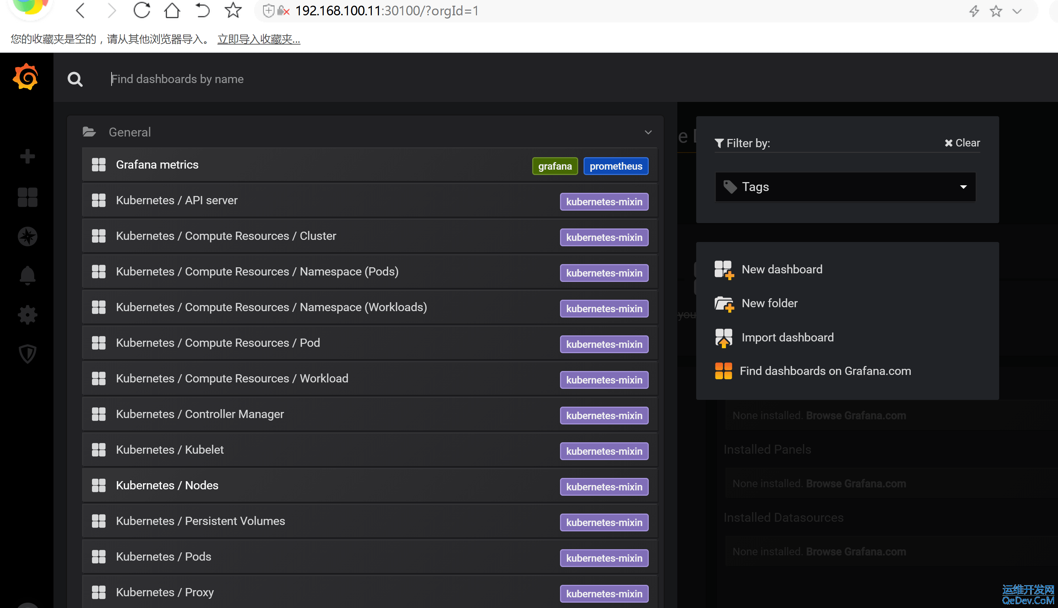Open the address bar dropdown chevron
Screen dimensions: 1058x608
pos(1017,11)
